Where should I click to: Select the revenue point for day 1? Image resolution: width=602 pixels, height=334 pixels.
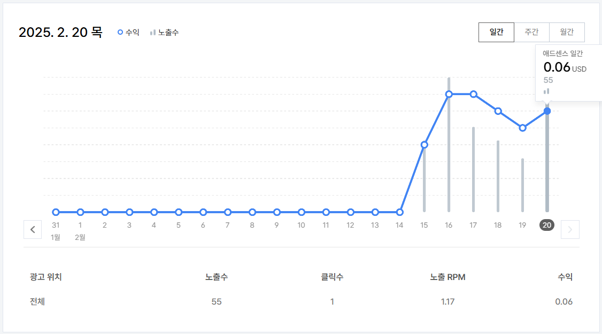pos(80,212)
